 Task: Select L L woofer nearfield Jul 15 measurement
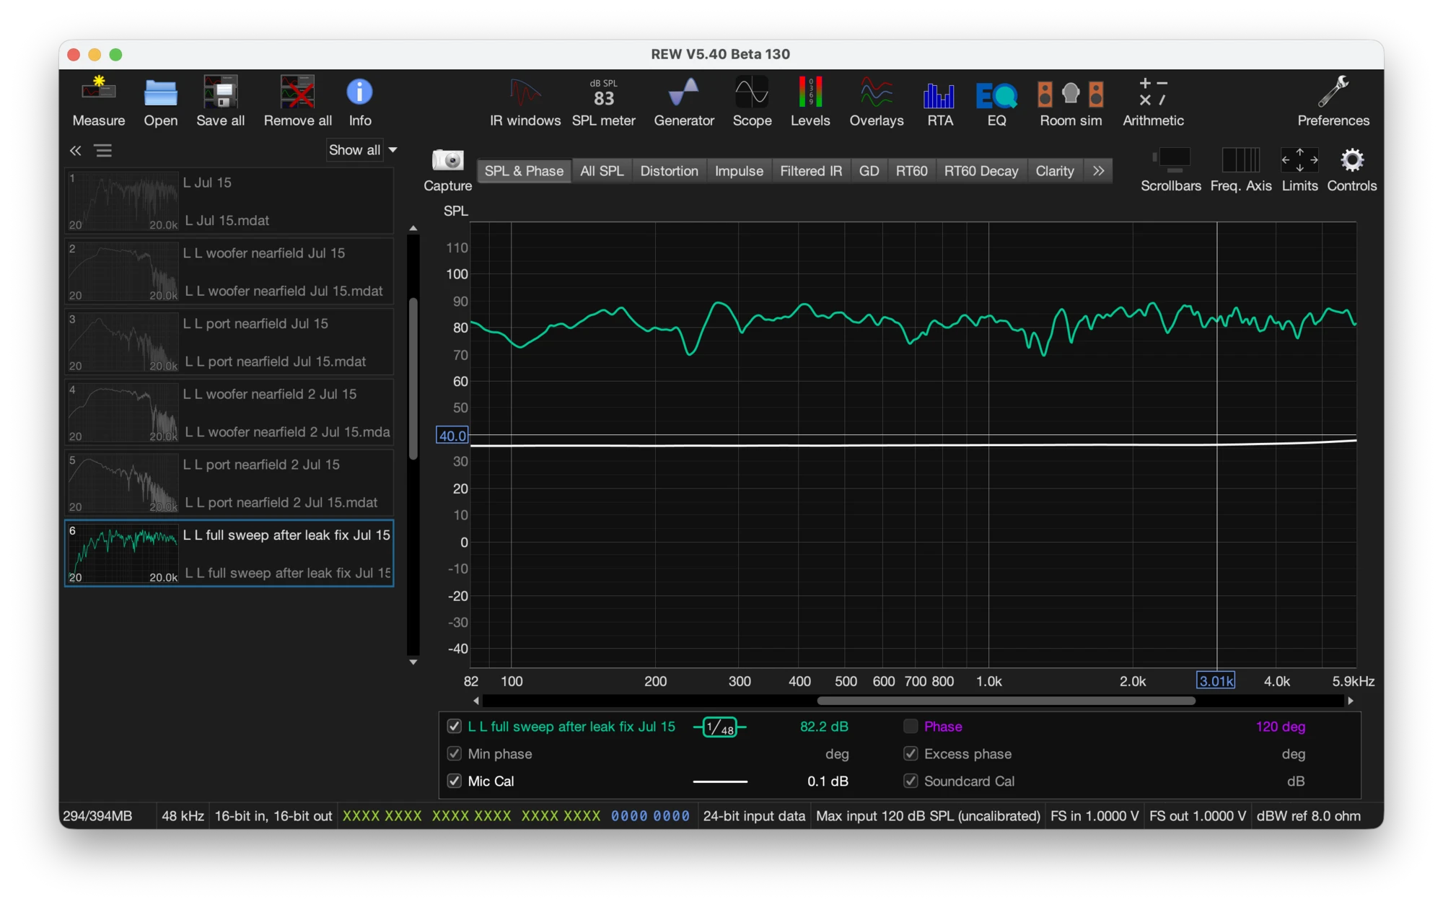pos(229,271)
